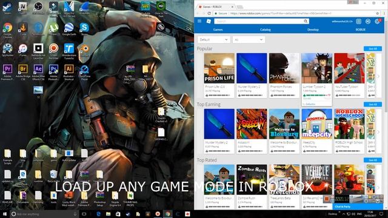This screenshot has width=388, height=218.
Task: Launch OBS Studio desktop shortcut
Action: point(38,8)
